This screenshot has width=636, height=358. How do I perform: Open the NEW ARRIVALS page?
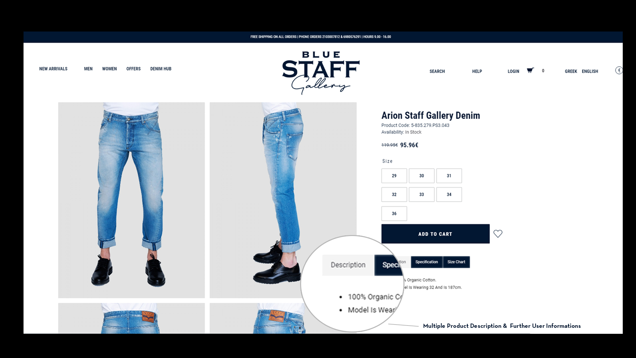tap(53, 69)
